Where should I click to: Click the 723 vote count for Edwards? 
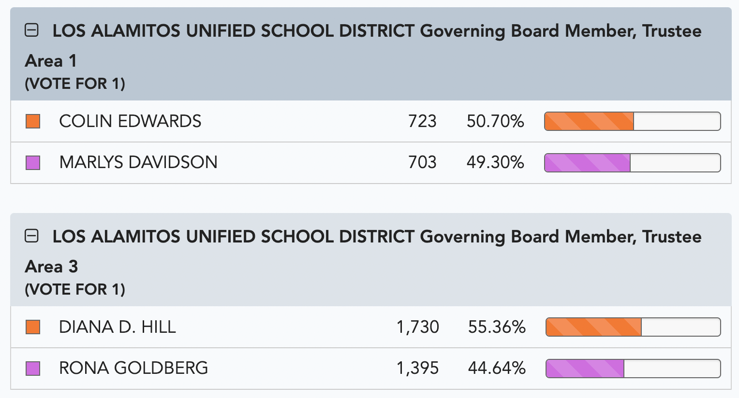pos(422,121)
